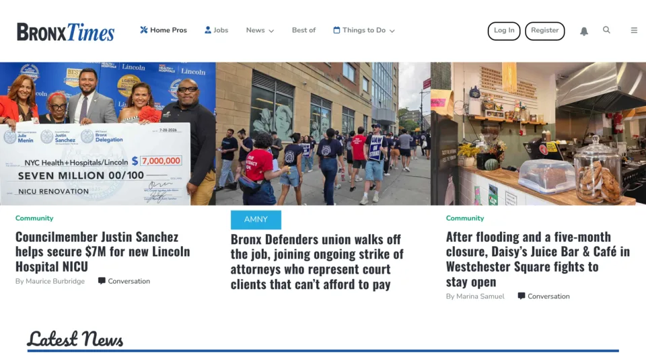Open Conversation link under Daisy's article
The height and width of the screenshot is (363, 646).
pos(549,296)
